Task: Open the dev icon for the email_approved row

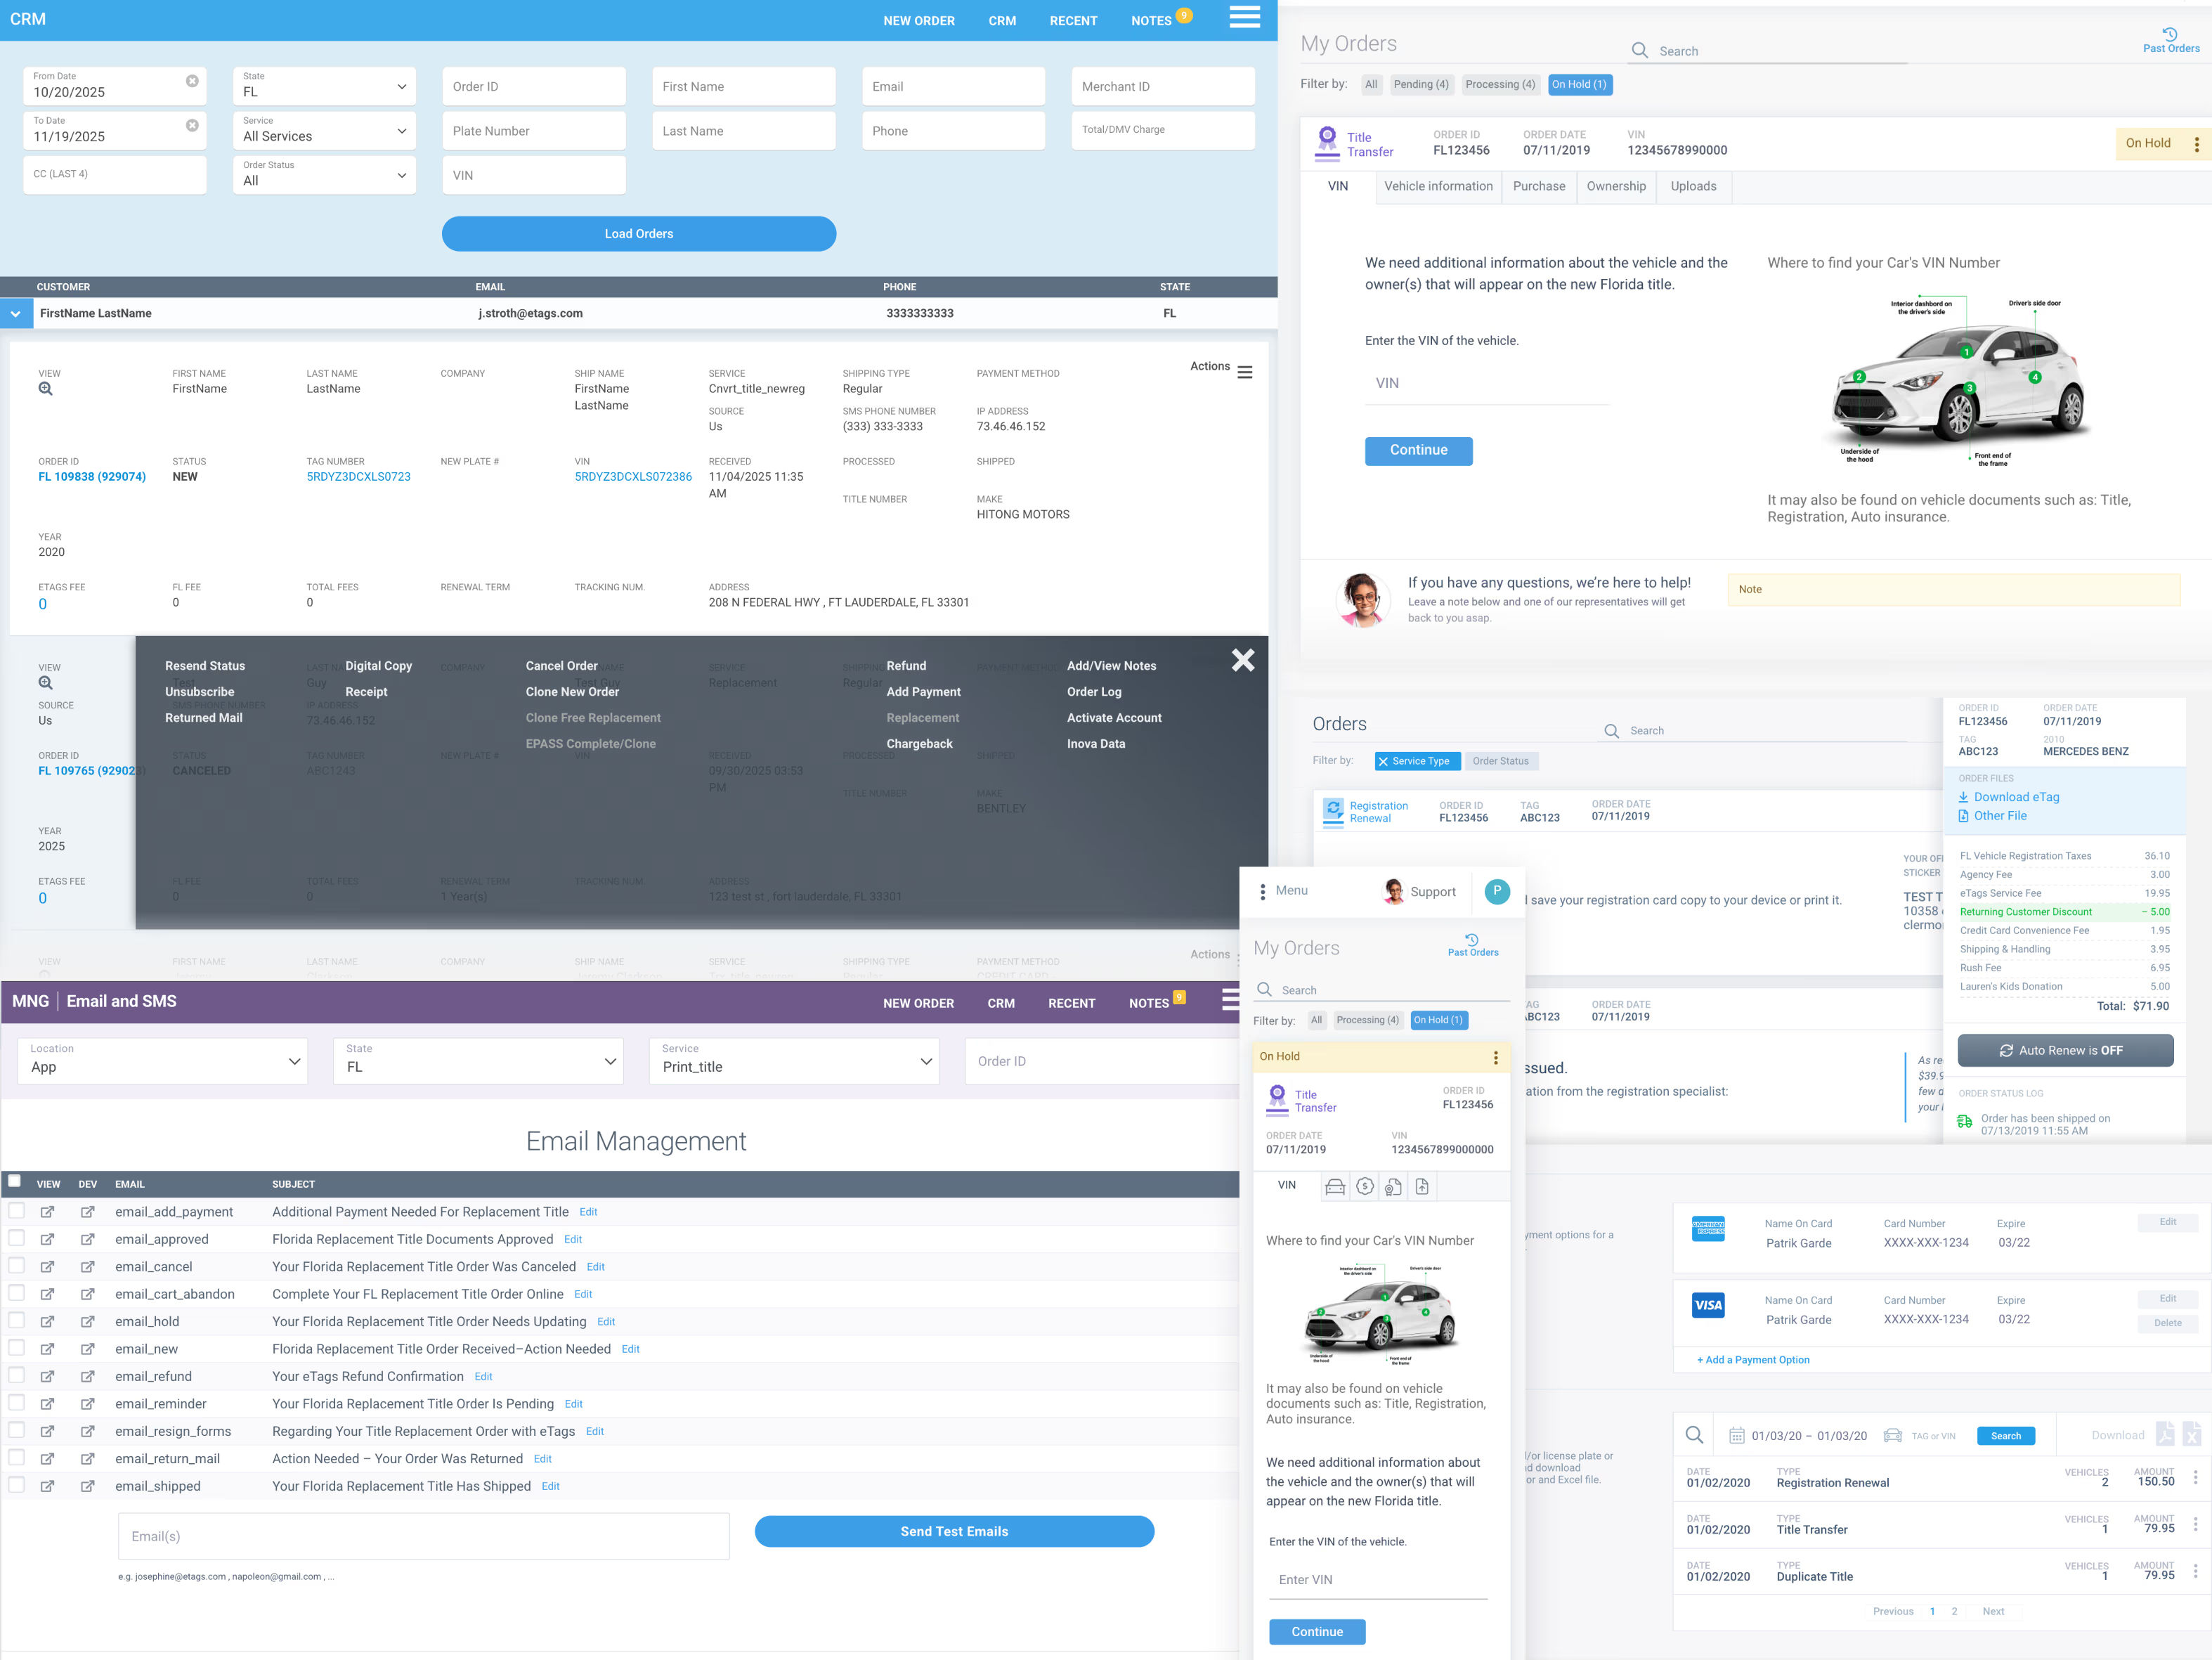Action: pyautogui.click(x=88, y=1240)
